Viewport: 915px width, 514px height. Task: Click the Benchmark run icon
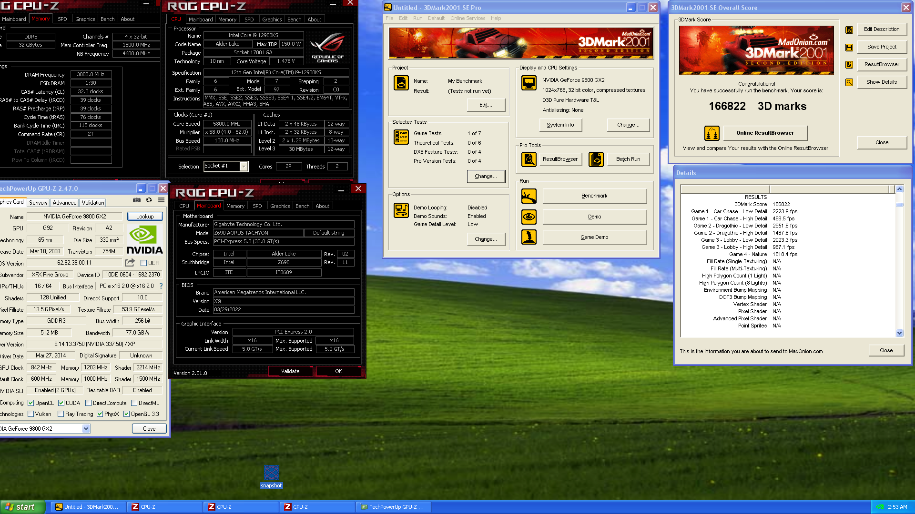529,196
